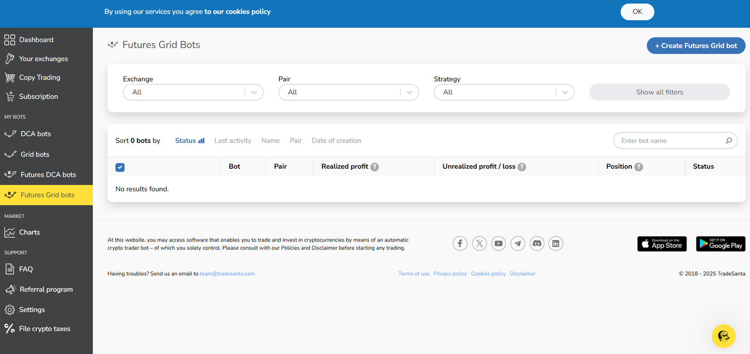Click the Enter bot name search field
This screenshot has width=750, height=354.
click(x=669, y=141)
